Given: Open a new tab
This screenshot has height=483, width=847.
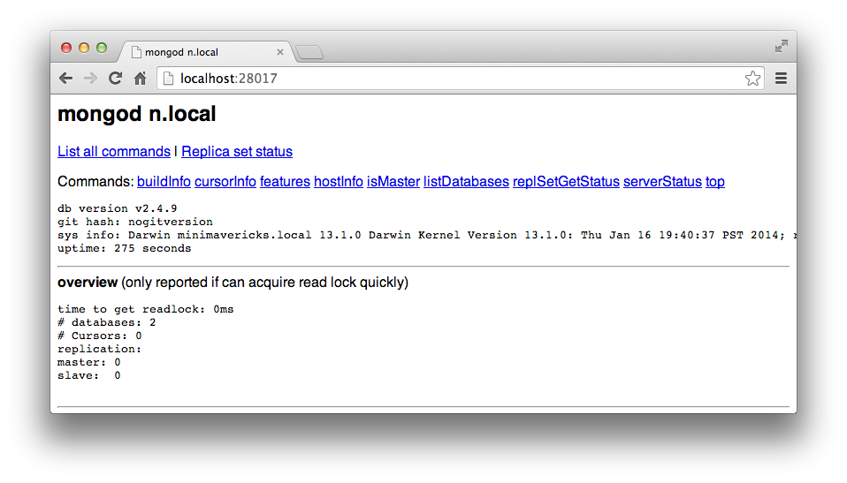Looking at the screenshot, I should tap(309, 53).
